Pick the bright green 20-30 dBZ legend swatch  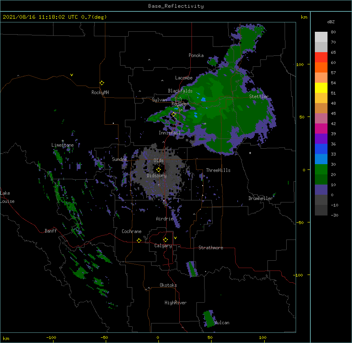tap(321, 169)
